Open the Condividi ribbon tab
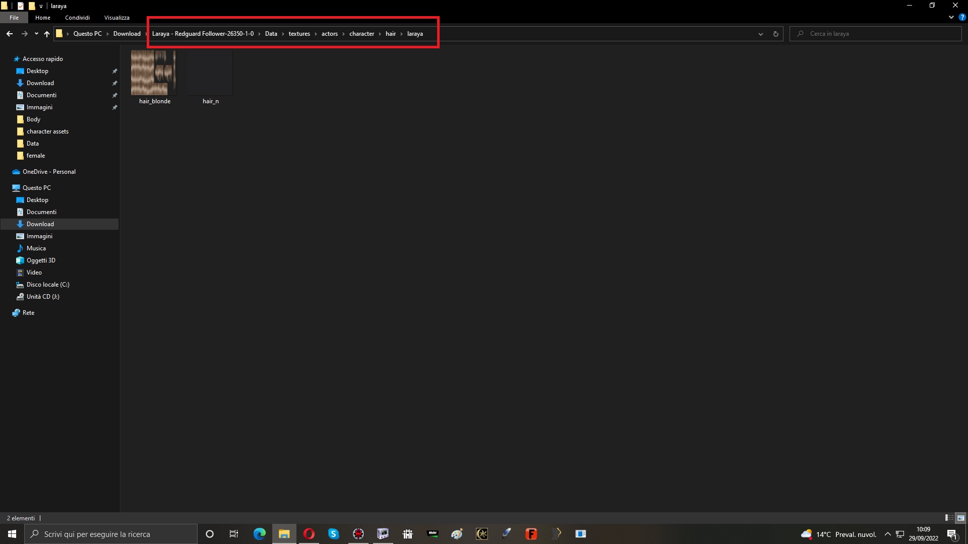This screenshot has height=544, width=968. tap(77, 17)
